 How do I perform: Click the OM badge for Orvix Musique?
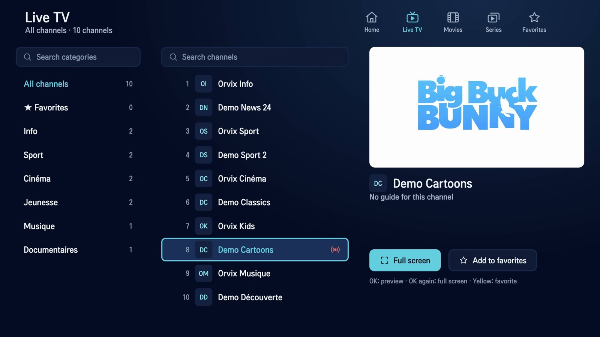click(x=204, y=273)
